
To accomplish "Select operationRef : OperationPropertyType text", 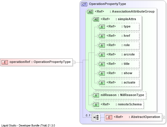I will tap(40, 62).
